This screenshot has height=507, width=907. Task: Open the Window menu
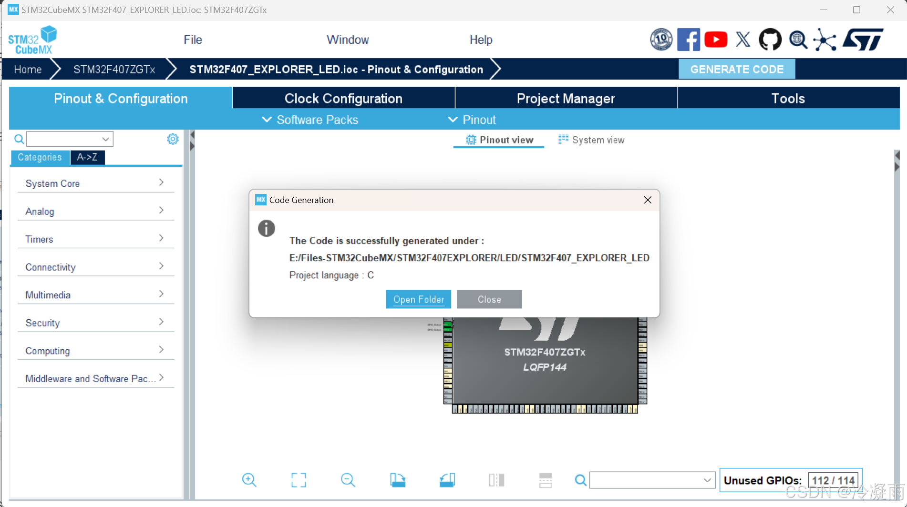click(348, 40)
